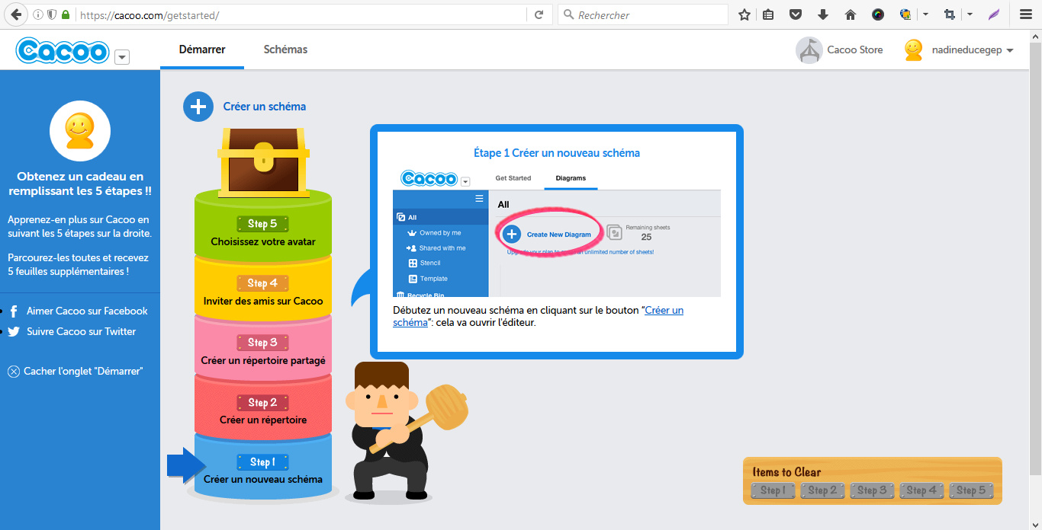Click the tutorial screenshot thumbnail

[x=557, y=232]
